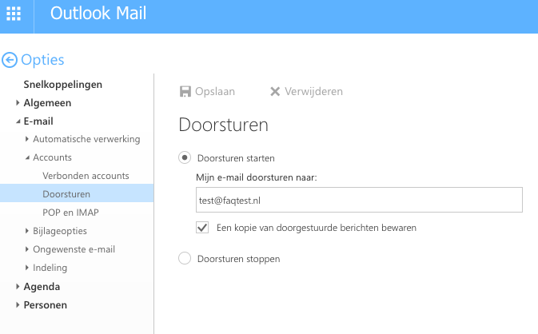Image resolution: width=538 pixels, height=334 pixels.
Task: Select the Personen label in sidebar
Action: pos(46,305)
